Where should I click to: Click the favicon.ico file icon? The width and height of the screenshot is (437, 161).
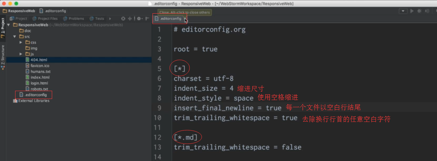click(27, 66)
